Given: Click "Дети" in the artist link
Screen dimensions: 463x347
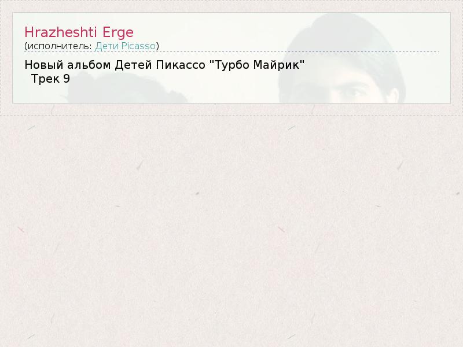Looking at the screenshot, I should pyautogui.click(x=107, y=46).
